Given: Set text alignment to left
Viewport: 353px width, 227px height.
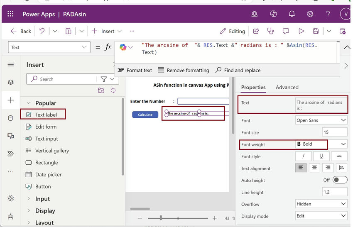Looking at the screenshot, I should point(301,168).
